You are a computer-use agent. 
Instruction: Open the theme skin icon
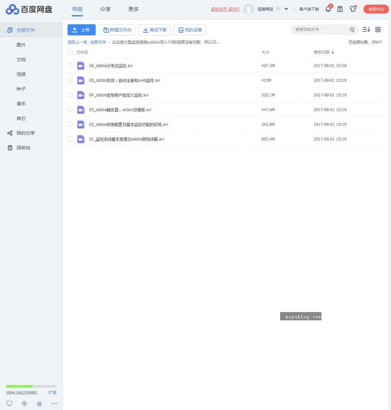pyautogui.click(x=353, y=9)
